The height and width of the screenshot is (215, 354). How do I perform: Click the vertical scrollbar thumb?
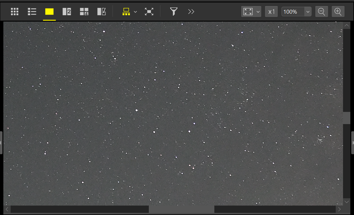coord(347,118)
